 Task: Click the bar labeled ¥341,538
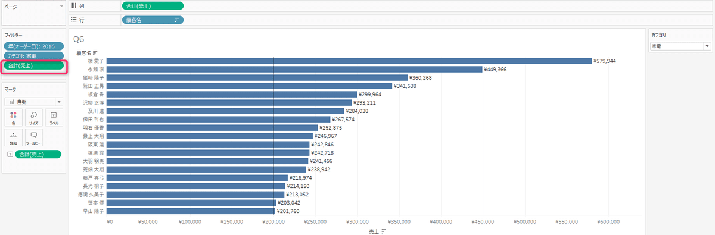click(249, 86)
